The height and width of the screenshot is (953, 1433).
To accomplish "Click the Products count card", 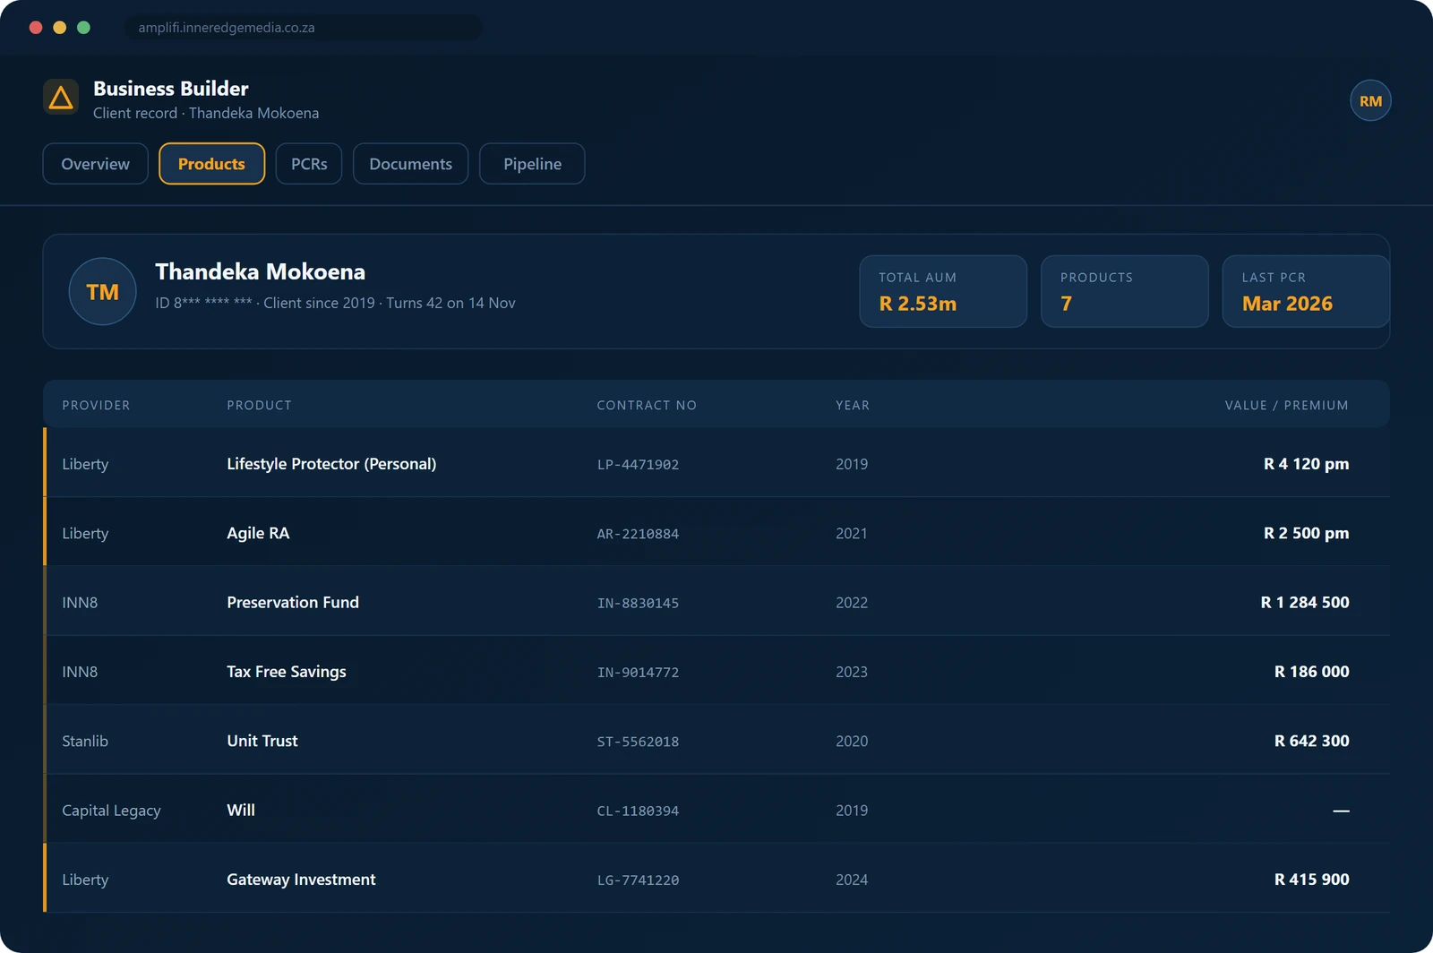I will [x=1125, y=291].
